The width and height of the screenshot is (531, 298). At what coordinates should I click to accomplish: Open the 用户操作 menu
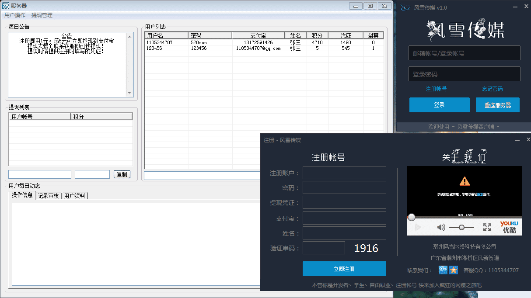[x=15, y=15]
